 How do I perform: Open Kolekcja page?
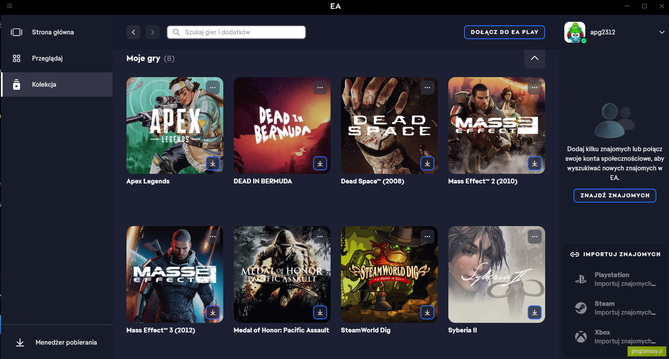(57, 85)
